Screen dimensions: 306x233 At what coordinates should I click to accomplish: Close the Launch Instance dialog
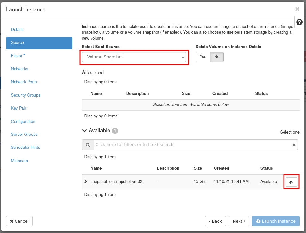pos(297,9)
